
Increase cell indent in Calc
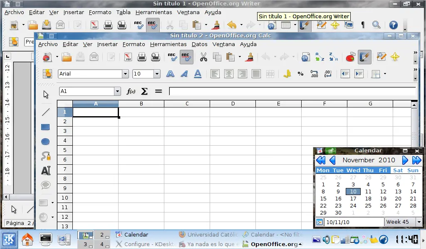pyautogui.click(x=359, y=74)
